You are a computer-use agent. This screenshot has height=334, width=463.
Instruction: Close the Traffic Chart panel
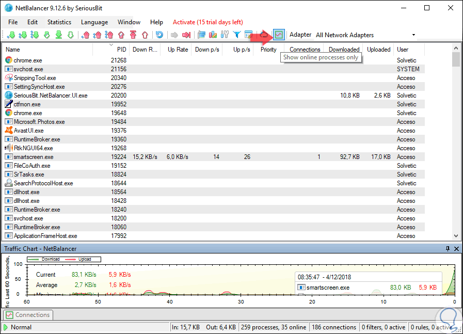pos(456,249)
